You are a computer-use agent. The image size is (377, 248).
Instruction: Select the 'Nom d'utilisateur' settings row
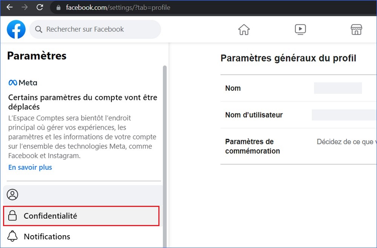tap(298, 115)
